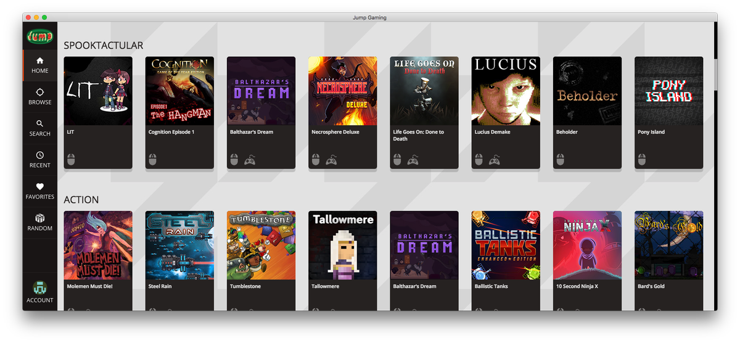Select the 'Beholder' title text
740x343 pixels.
(567, 132)
